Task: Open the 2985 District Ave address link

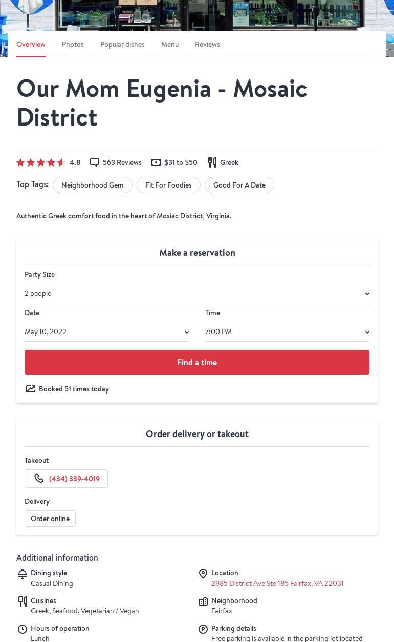Action: point(277,583)
